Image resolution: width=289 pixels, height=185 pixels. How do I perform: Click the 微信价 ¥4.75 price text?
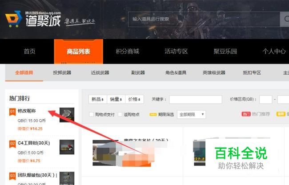(29, 161)
